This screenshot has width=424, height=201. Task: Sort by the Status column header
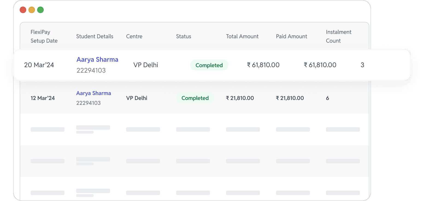pos(184,36)
